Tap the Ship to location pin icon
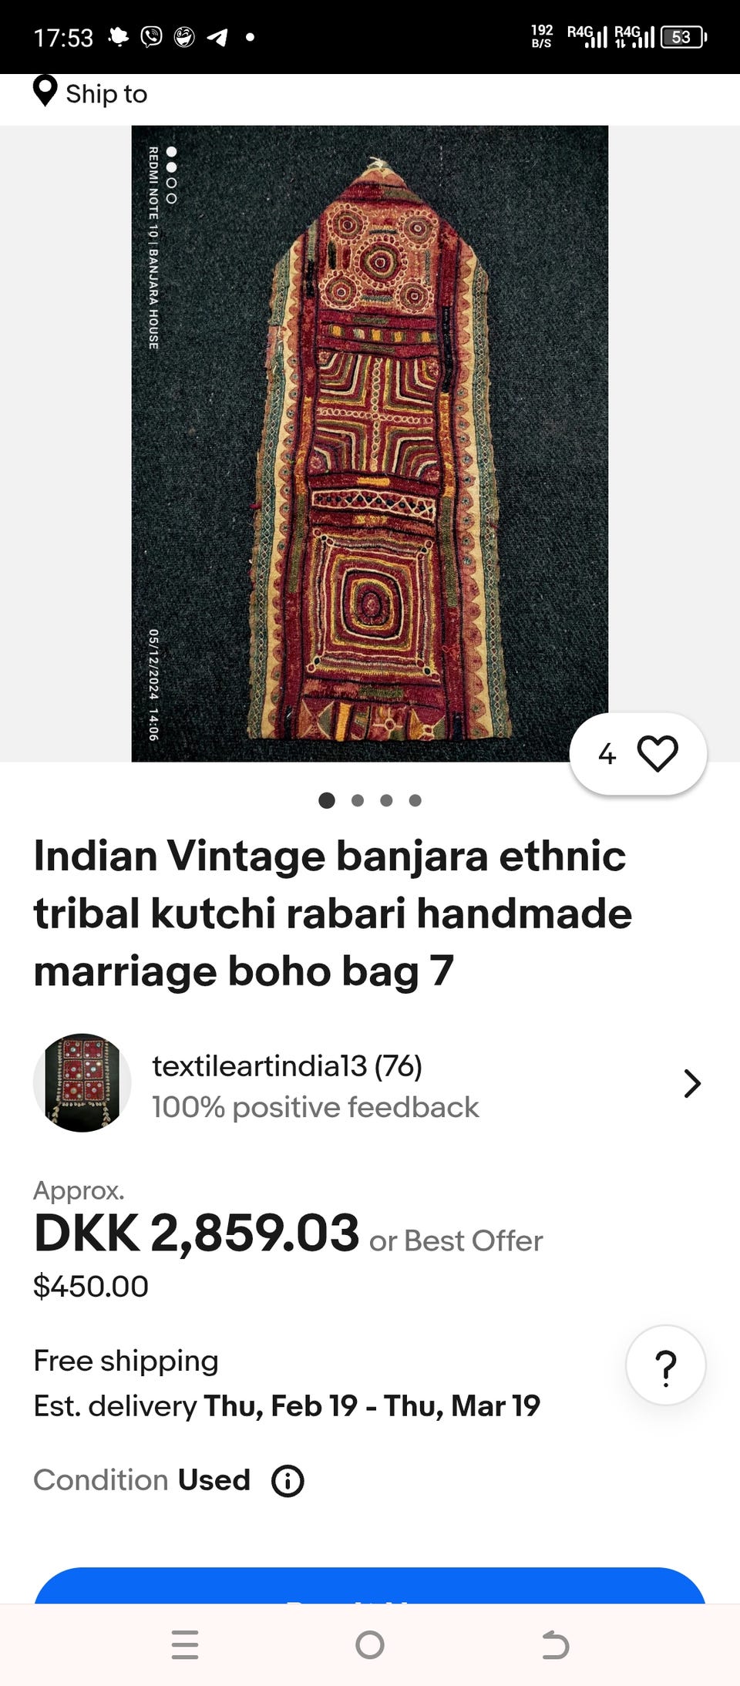The width and height of the screenshot is (740, 1686). point(45,91)
